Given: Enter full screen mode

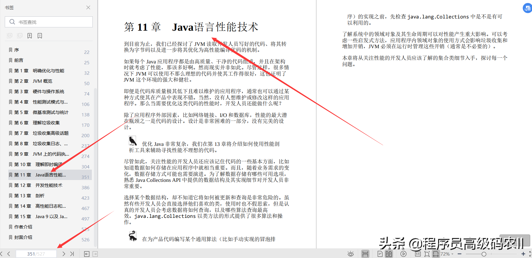Looking at the screenshot, I should [530, 254].
